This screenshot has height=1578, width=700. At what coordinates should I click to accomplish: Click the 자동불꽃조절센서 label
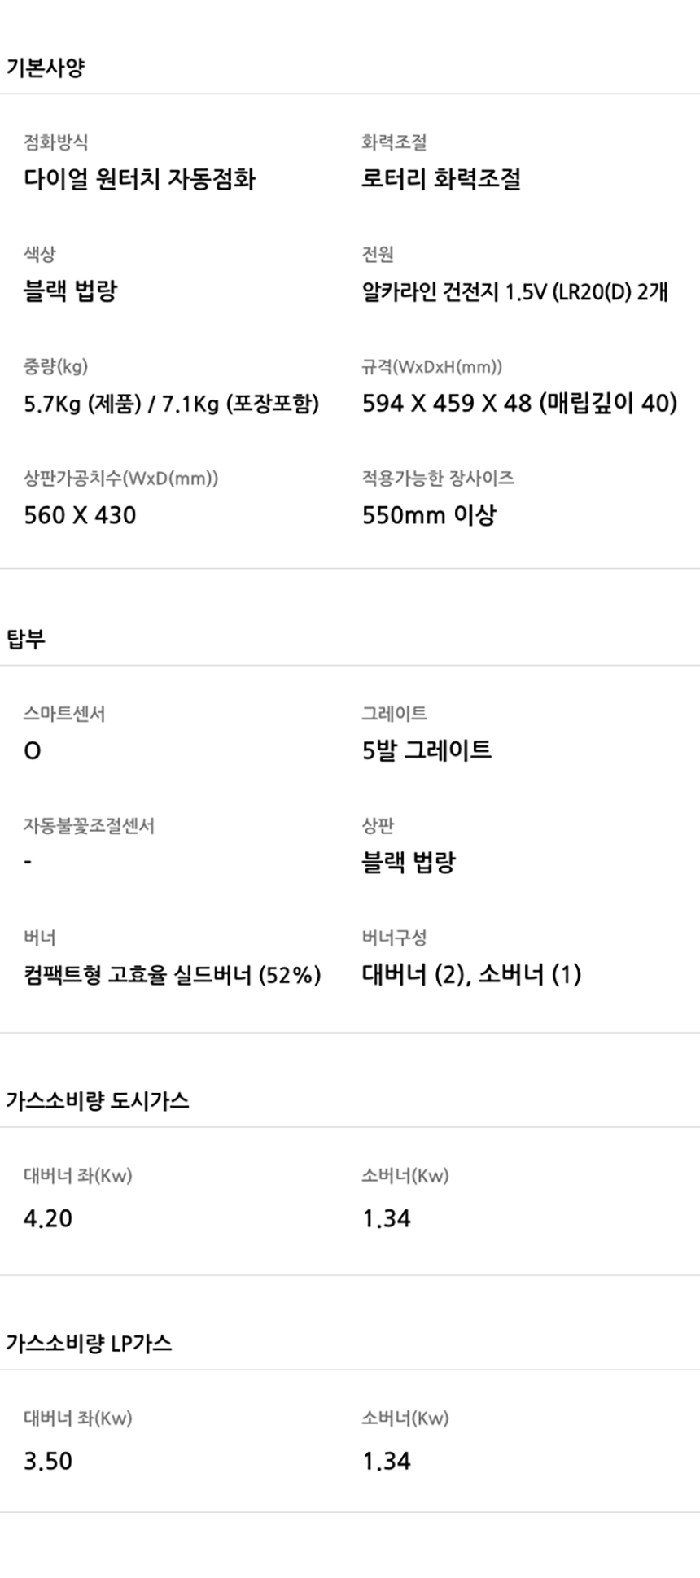(x=89, y=826)
